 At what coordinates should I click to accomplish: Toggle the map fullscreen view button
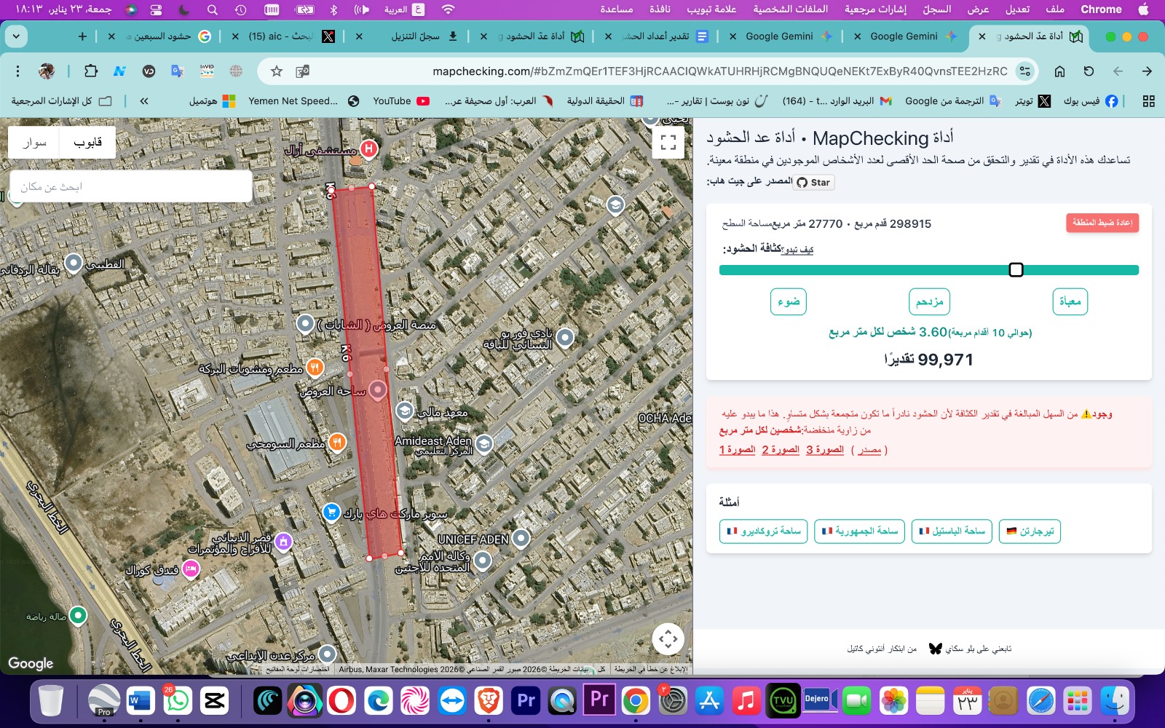click(668, 143)
